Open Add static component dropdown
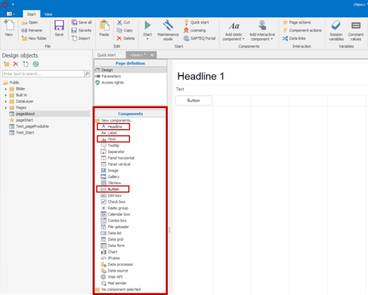The width and height of the screenshot is (368, 295). click(234, 31)
